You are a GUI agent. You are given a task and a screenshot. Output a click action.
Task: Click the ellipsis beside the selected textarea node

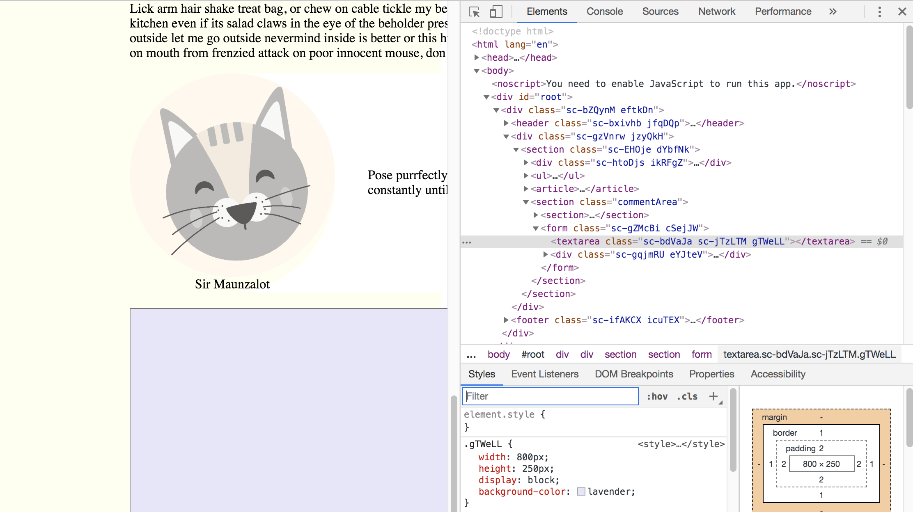point(467,242)
